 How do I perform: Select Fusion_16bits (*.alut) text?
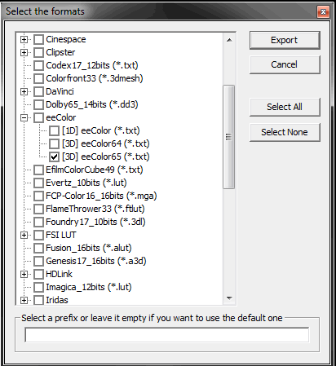tap(89, 248)
